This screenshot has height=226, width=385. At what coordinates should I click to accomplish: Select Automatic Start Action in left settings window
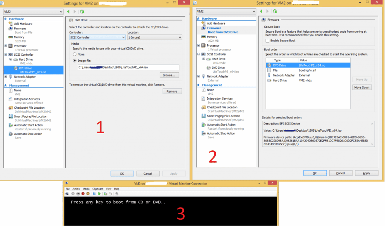(x=28, y=125)
